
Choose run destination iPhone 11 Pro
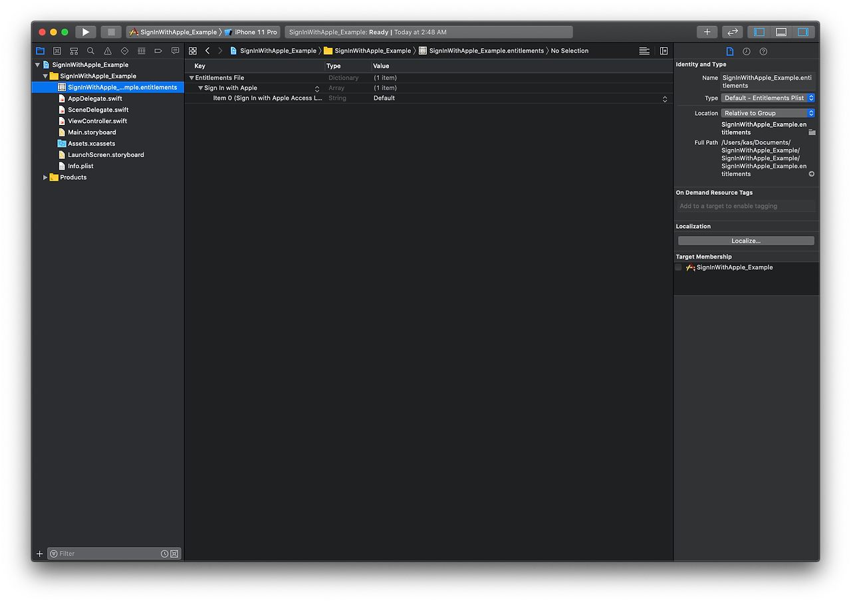click(x=251, y=32)
